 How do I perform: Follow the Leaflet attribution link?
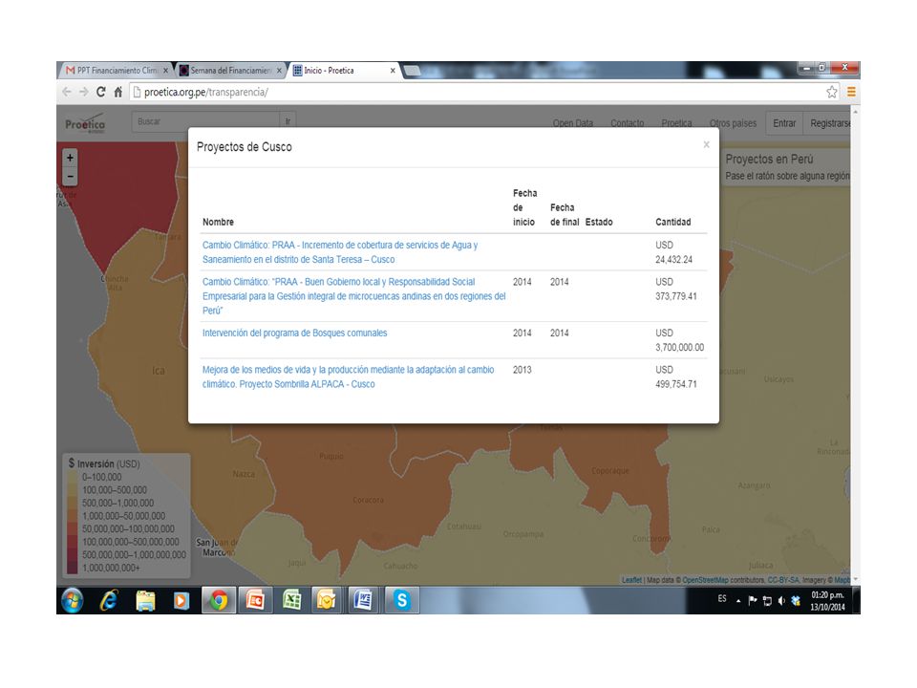pyautogui.click(x=631, y=580)
